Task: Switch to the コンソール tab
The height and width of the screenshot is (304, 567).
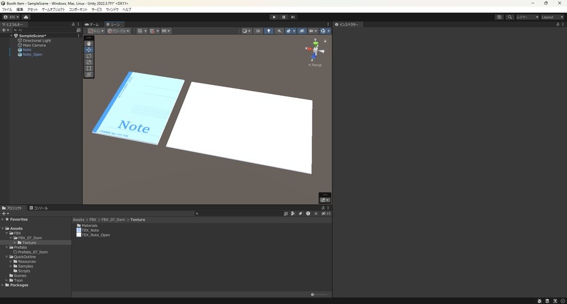Action: point(39,208)
